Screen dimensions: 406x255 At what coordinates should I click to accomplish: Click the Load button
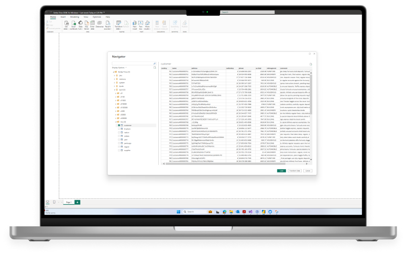(281, 171)
